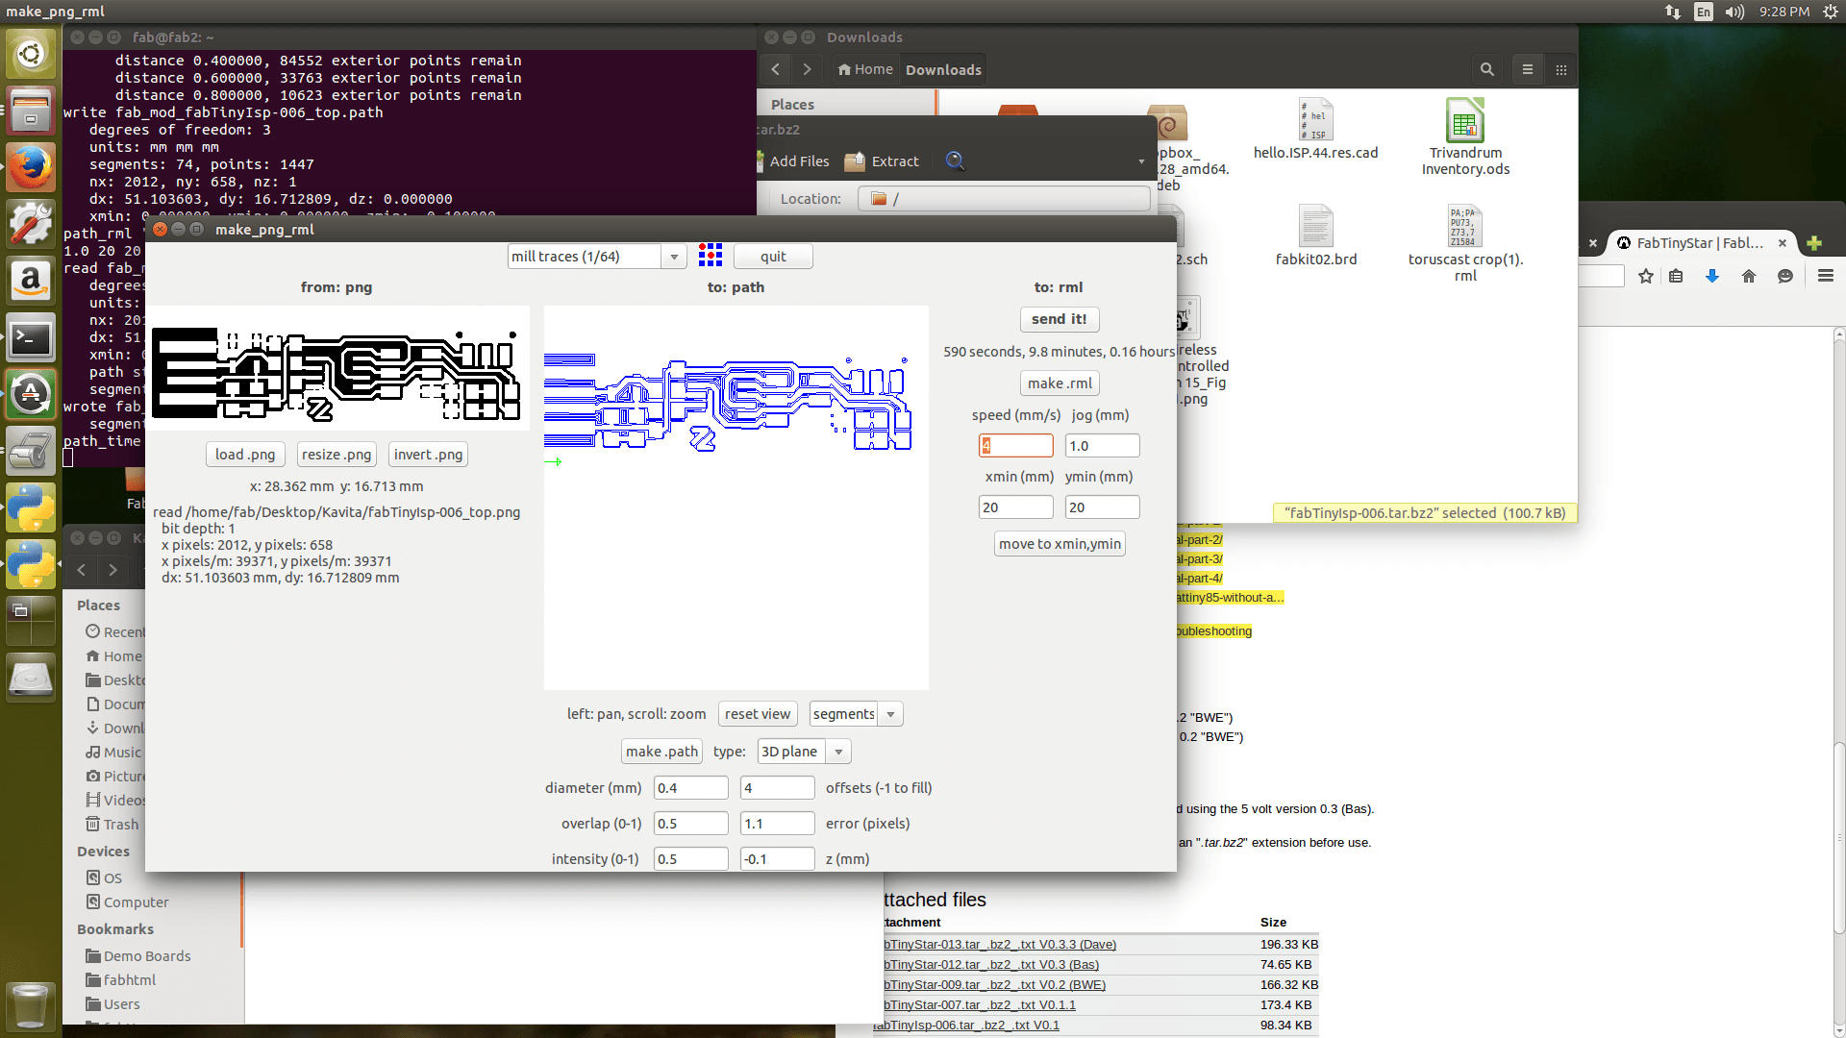Launch Firefox from the dock
Viewport: 1846px width, 1038px height.
[x=31, y=167]
